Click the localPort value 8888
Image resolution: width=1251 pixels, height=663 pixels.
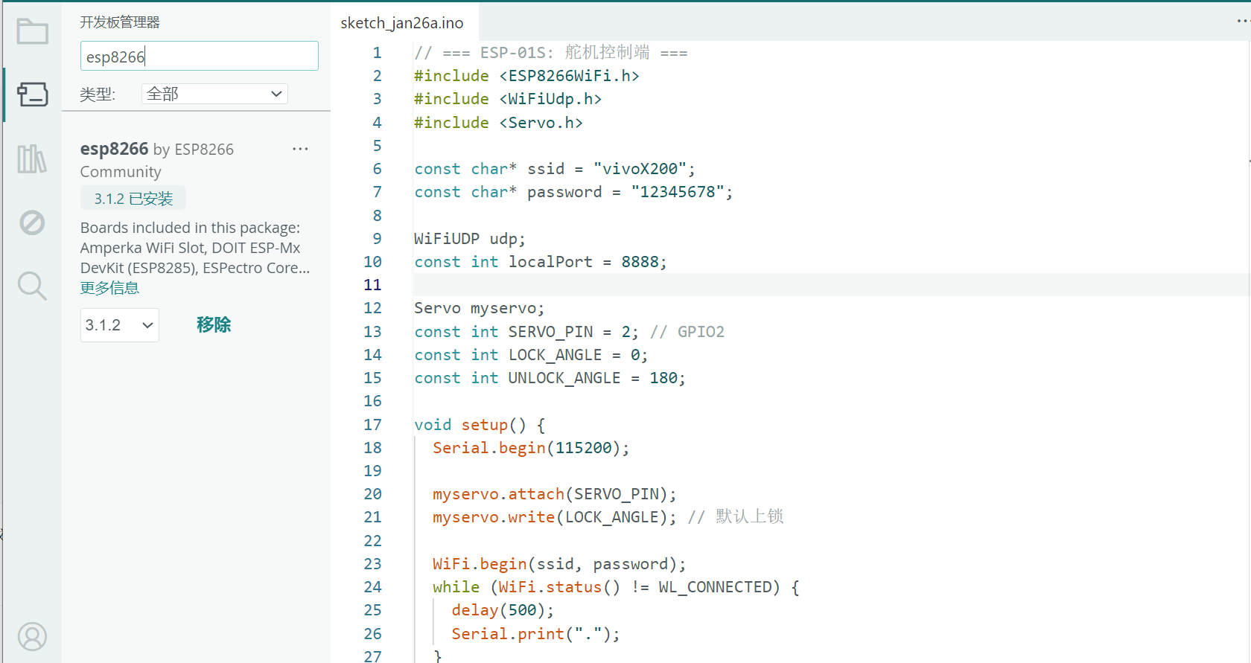(x=640, y=262)
